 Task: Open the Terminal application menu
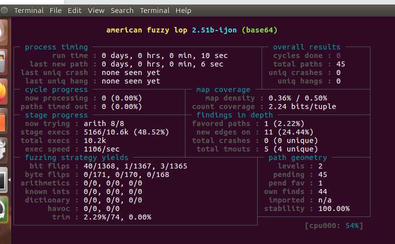click(x=29, y=10)
